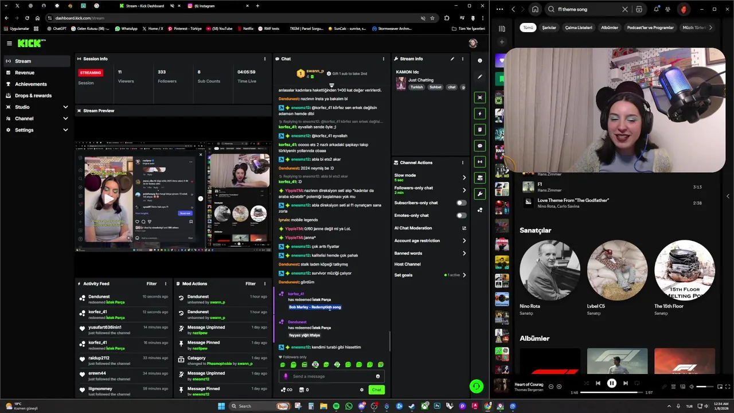This screenshot has height=413, width=734.
Task: Select Drops & rewards in sidebar
Action: (x=37, y=95)
